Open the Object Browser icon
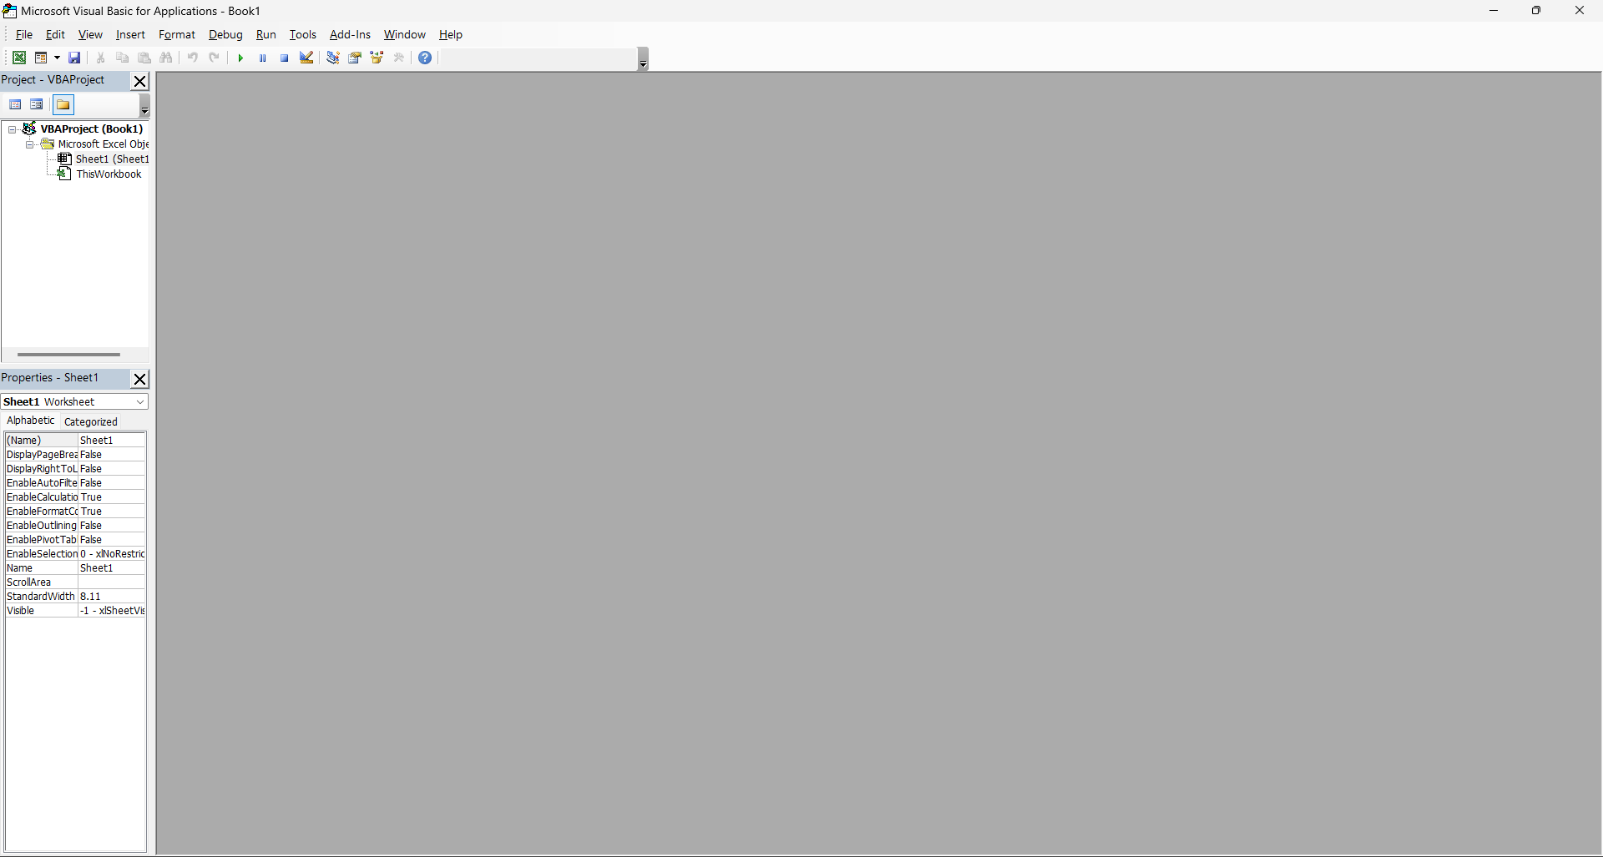The height and width of the screenshot is (857, 1603). (377, 58)
